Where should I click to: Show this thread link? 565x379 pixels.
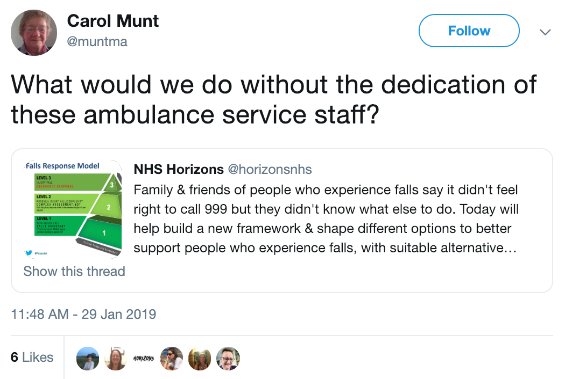tap(74, 271)
